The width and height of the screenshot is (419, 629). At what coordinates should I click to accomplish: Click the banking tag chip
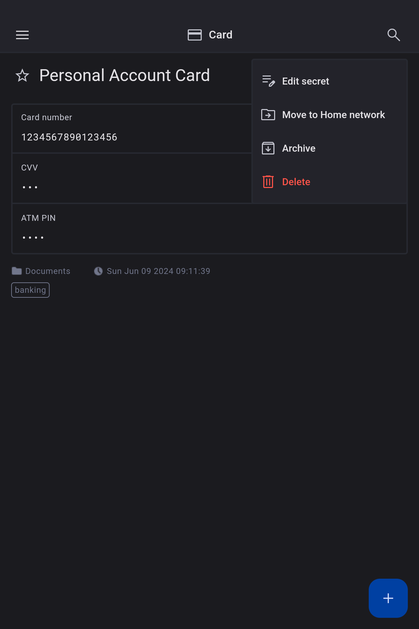30,290
